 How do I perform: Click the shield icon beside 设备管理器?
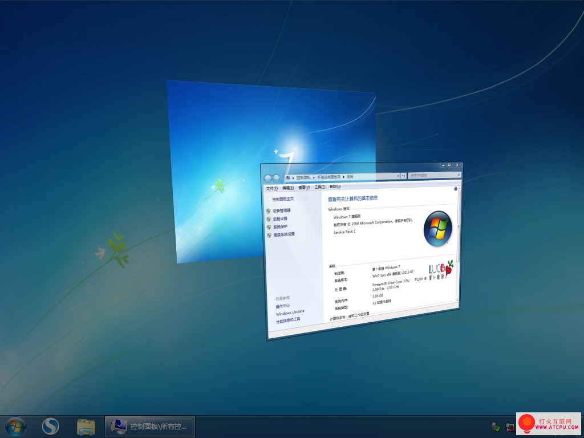point(268,211)
